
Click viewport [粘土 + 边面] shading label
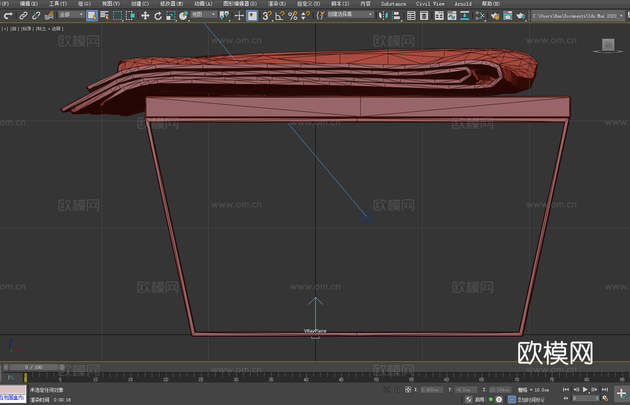pyautogui.click(x=49, y=29)
